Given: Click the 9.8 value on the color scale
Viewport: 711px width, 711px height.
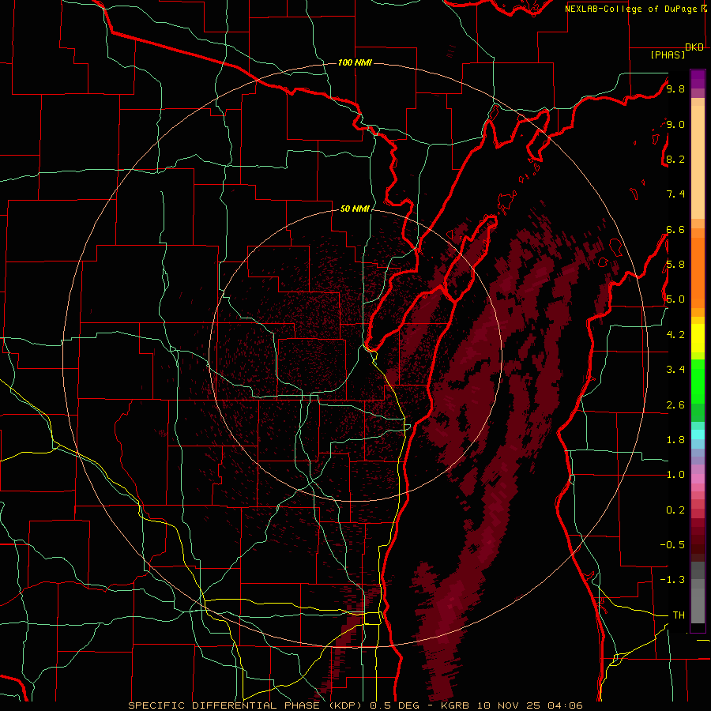Looking at the screenshot, I should (675, 88).
